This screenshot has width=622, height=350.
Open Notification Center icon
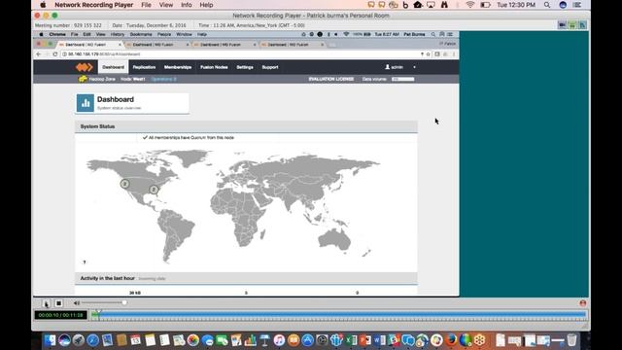click(x=577, y=5)
